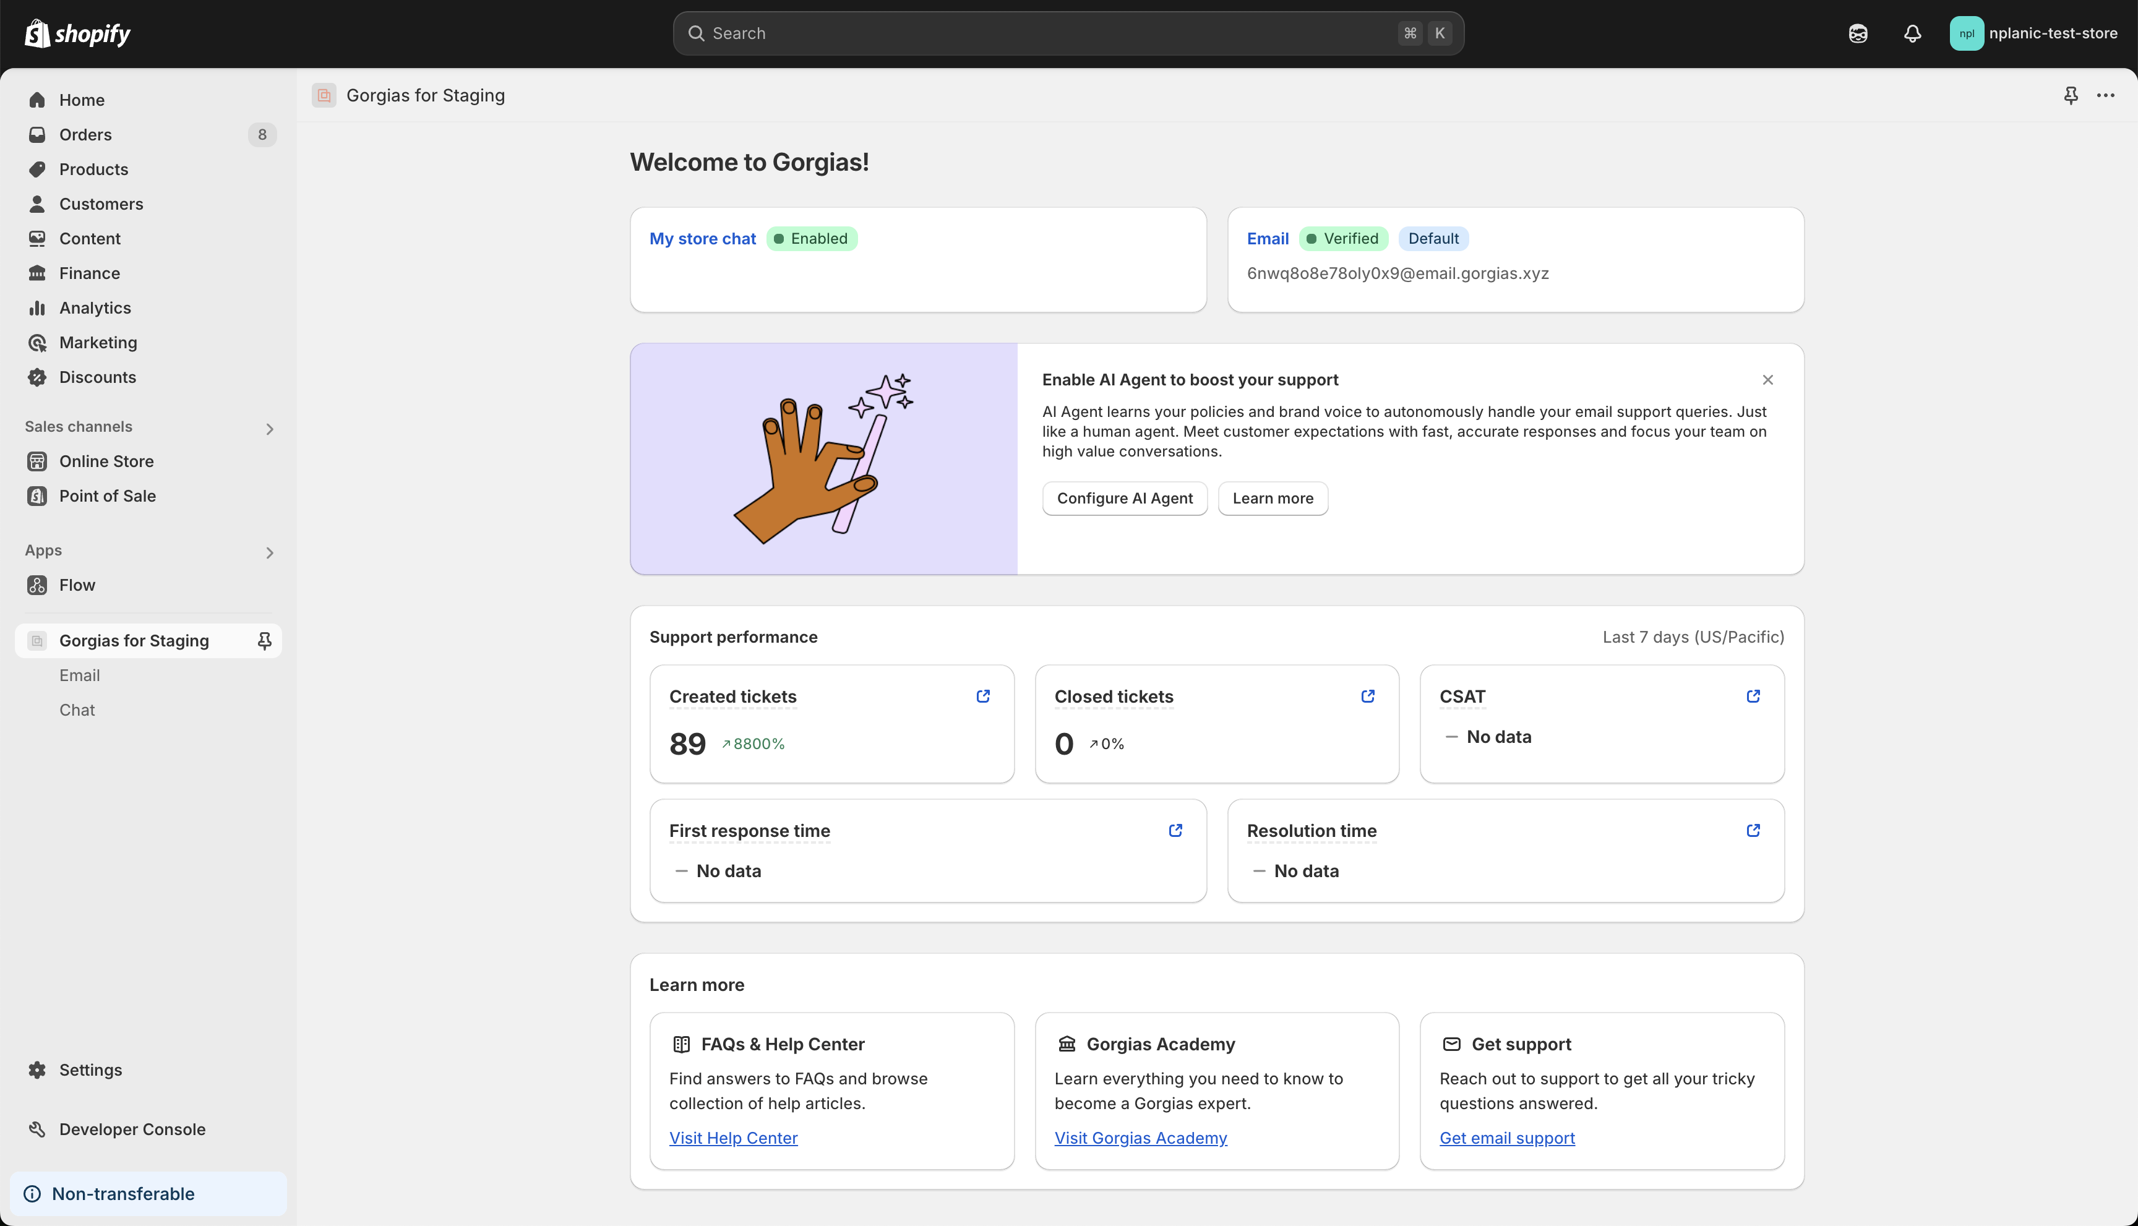The image size is (2138, 1226).
Task: Click the Gorgias app icon in the page header
Action: point(324,95)
